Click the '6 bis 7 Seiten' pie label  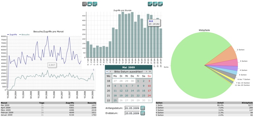(244, 79)
